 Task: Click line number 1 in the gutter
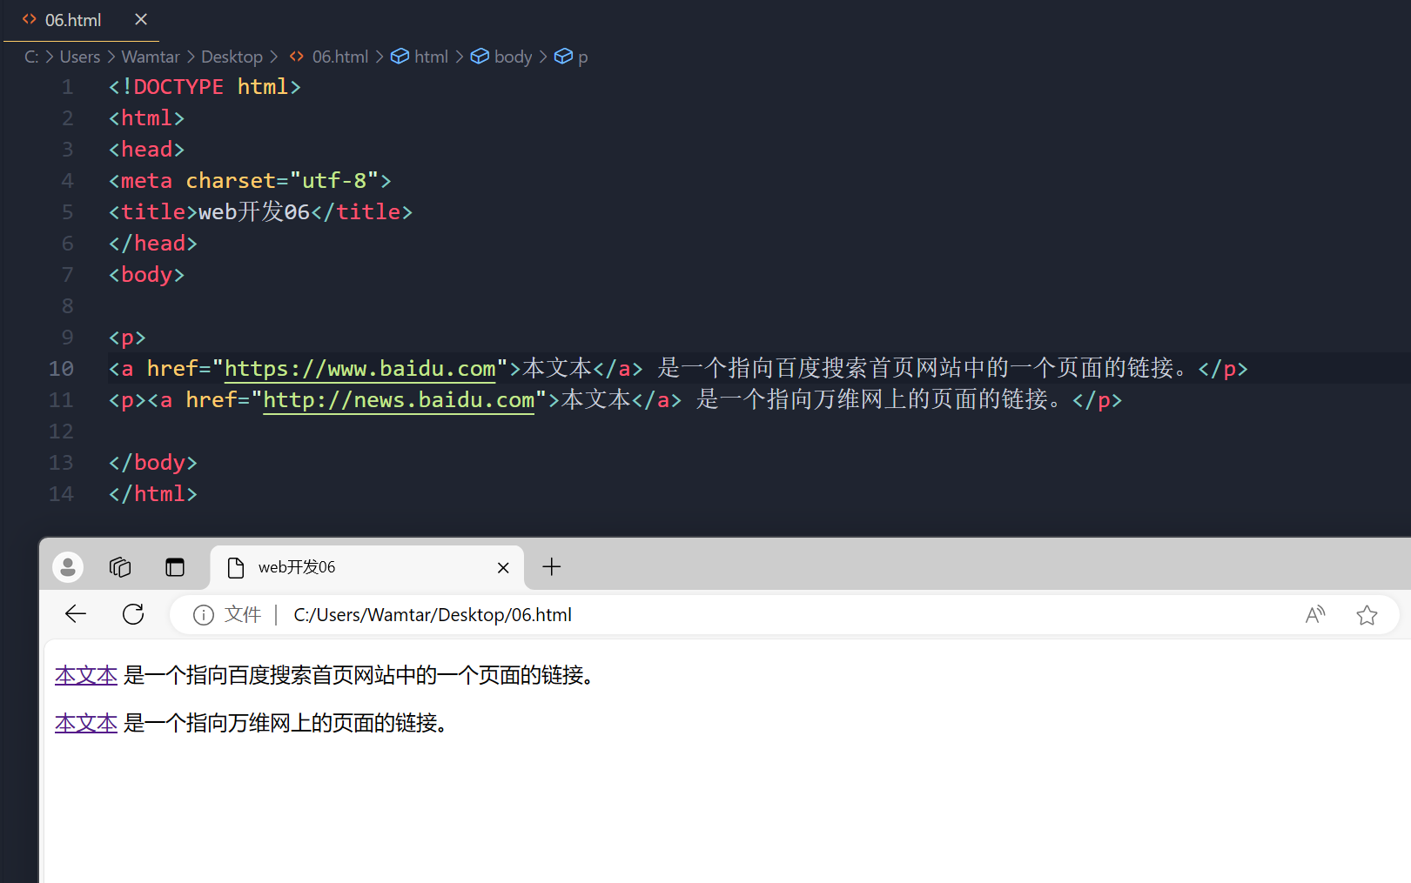(x=67, y=87)
